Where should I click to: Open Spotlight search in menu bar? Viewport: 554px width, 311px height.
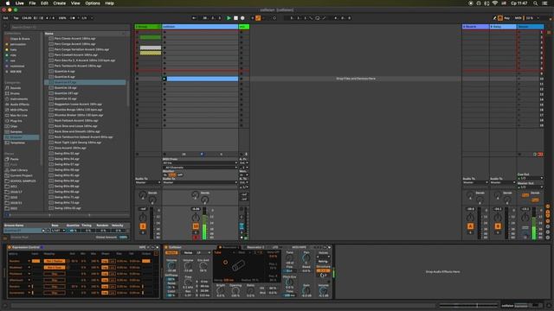click(536, 3)
